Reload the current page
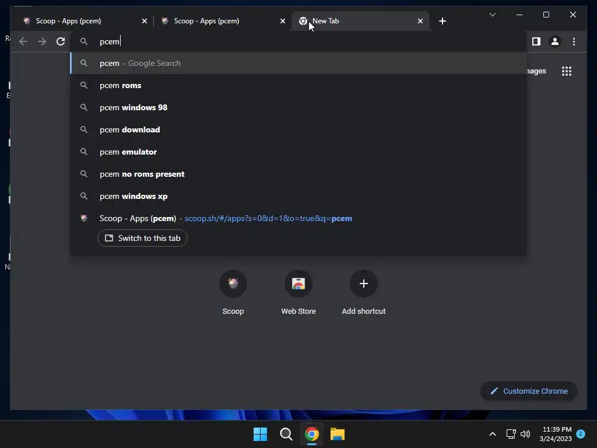597x448 pixels. [x=61, y=41]
